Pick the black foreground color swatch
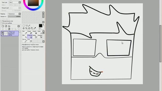Viewport: 162px width, 91px height. click(40, 26)
